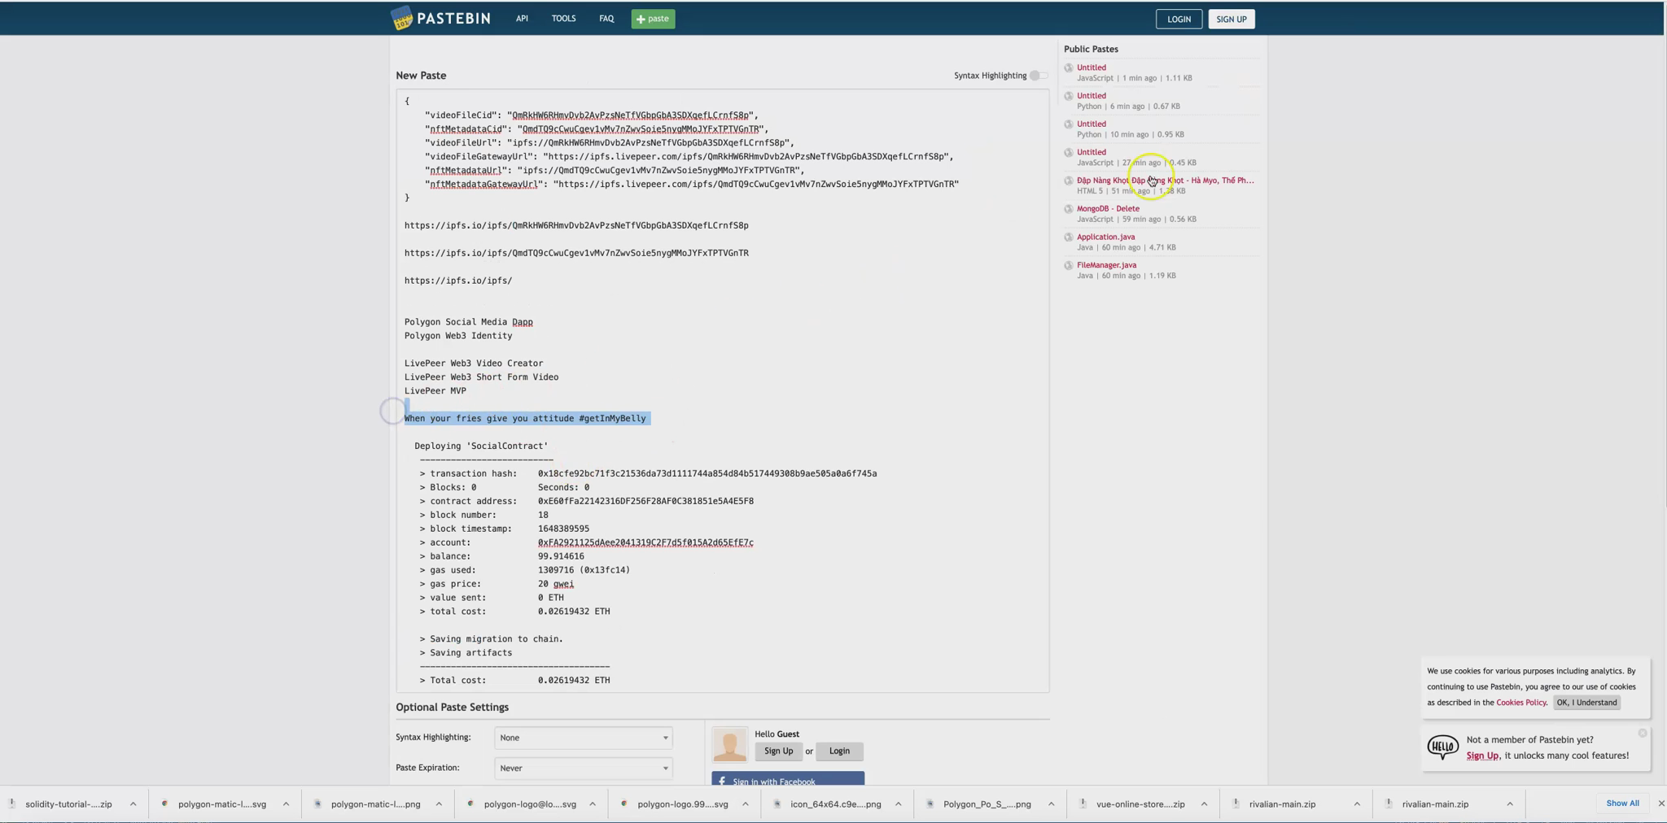Click OK, I Understand cookie button

coord(1586,703)
